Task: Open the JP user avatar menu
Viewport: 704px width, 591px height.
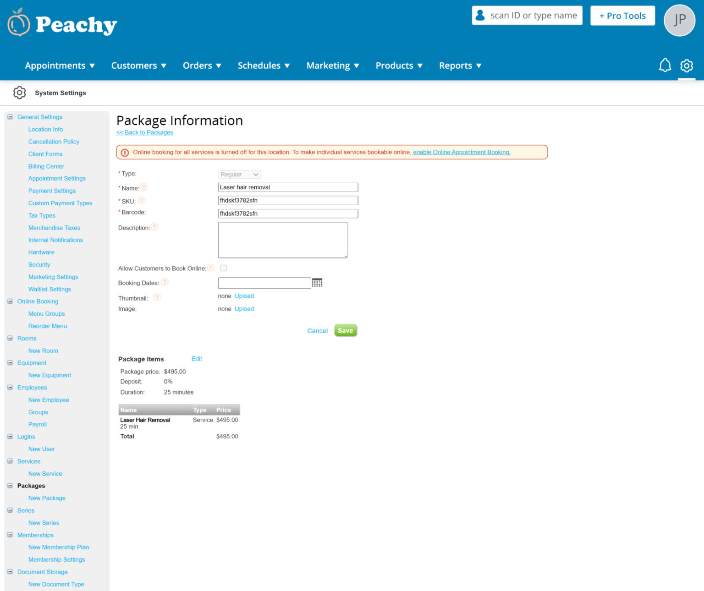Action: (x=679, y=20)
